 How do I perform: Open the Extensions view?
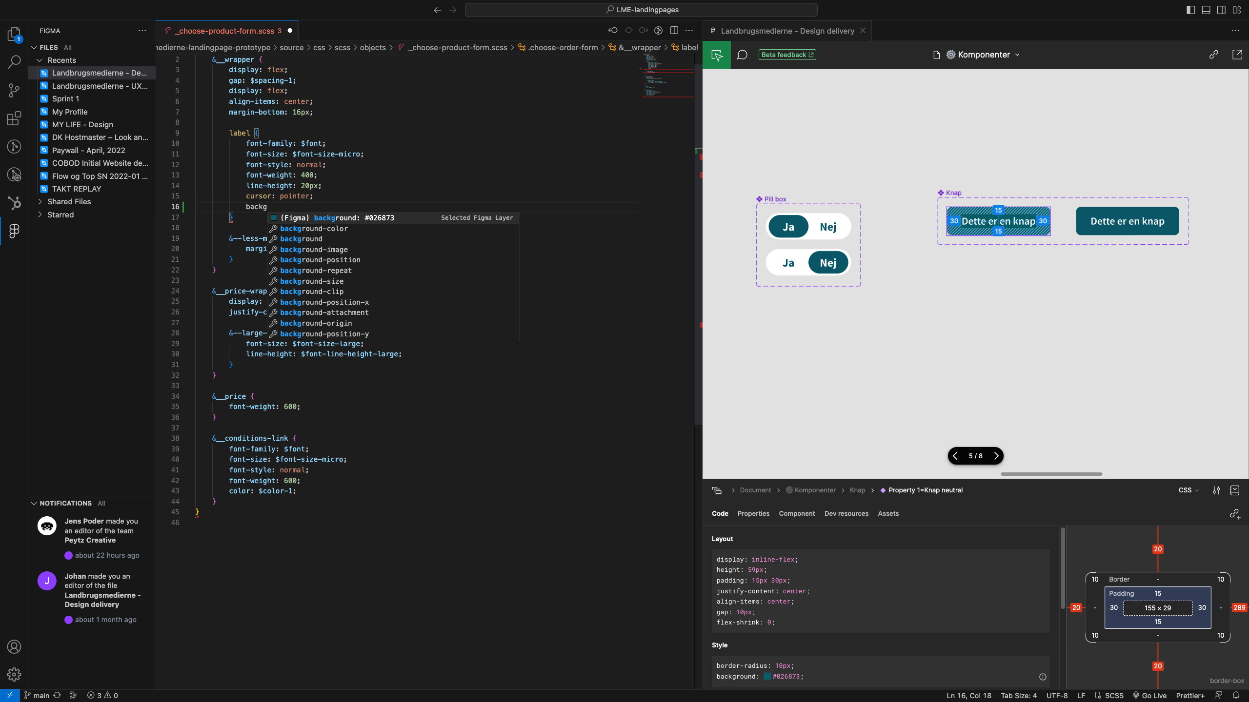click(x=14, y=118)
